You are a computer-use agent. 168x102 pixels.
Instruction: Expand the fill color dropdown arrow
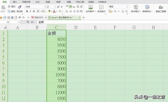pos(52,11)
